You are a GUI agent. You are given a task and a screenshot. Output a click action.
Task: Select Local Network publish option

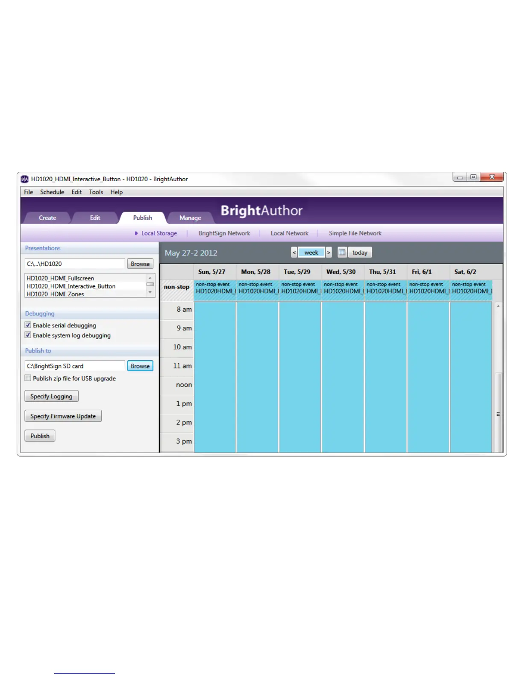point(289,233)
